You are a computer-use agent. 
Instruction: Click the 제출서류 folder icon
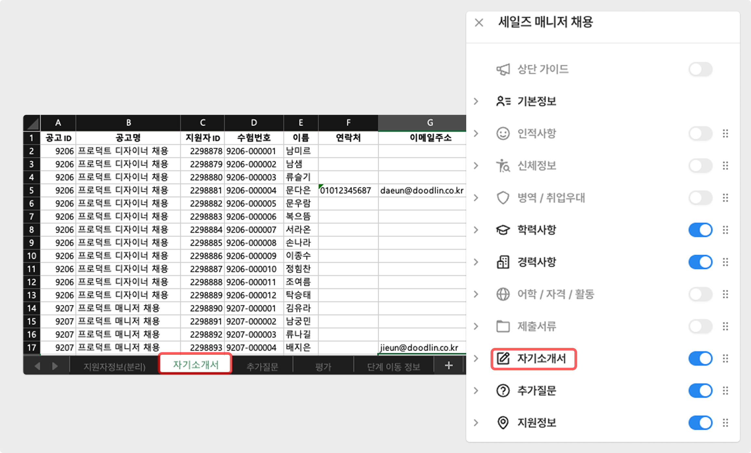point(503,326)
